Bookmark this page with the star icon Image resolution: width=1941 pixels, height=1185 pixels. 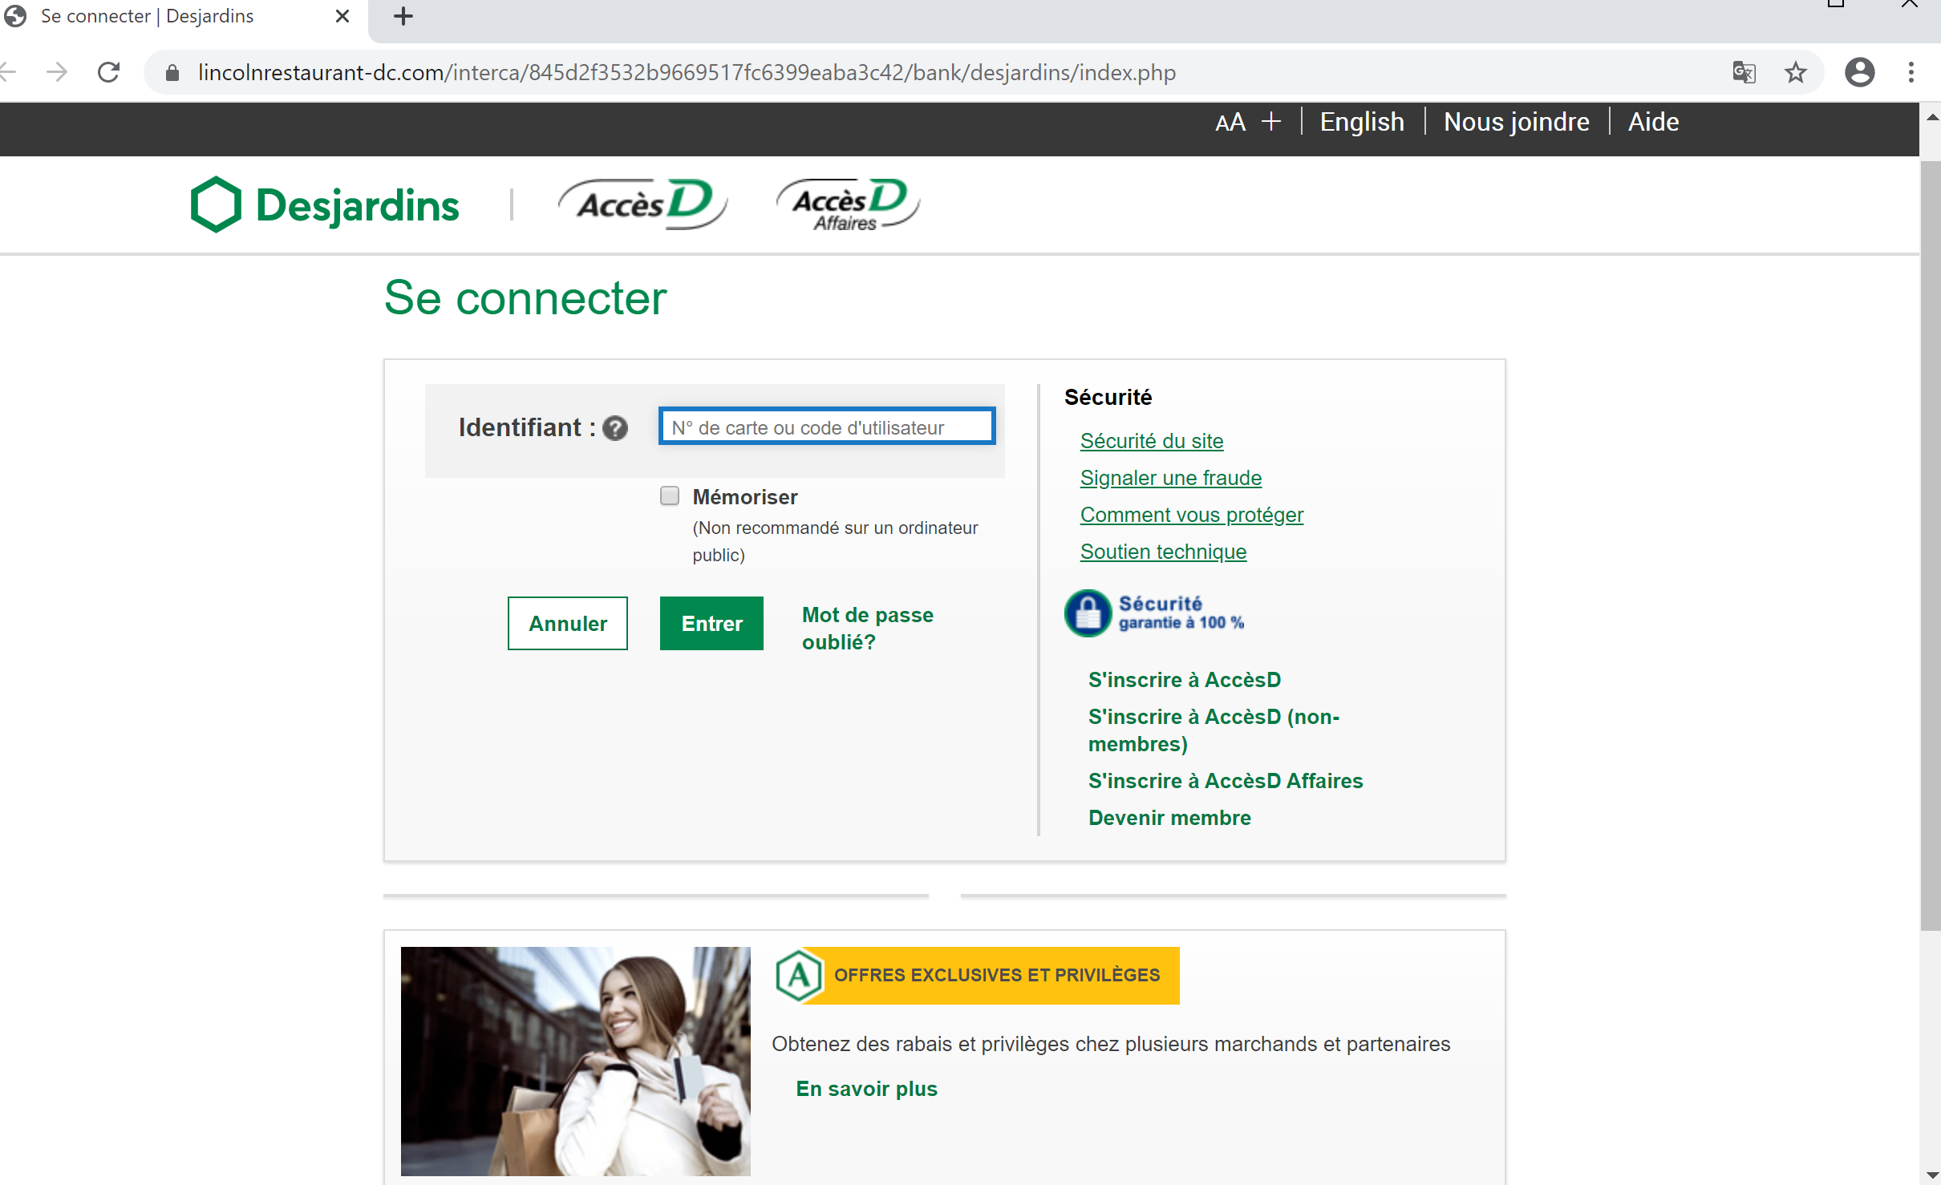point(1795,73)
